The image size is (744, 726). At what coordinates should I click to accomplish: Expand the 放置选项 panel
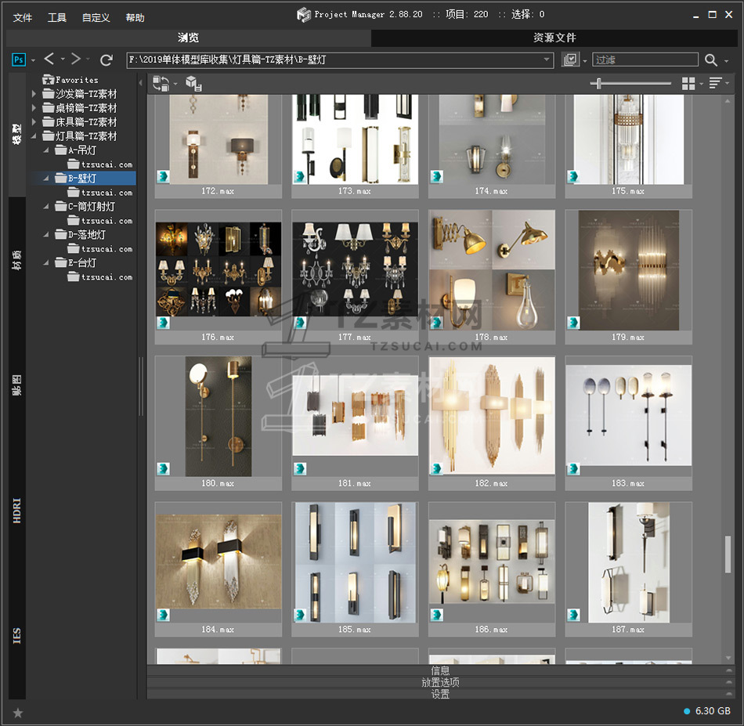pyautogui.click(x=440, y=682)
